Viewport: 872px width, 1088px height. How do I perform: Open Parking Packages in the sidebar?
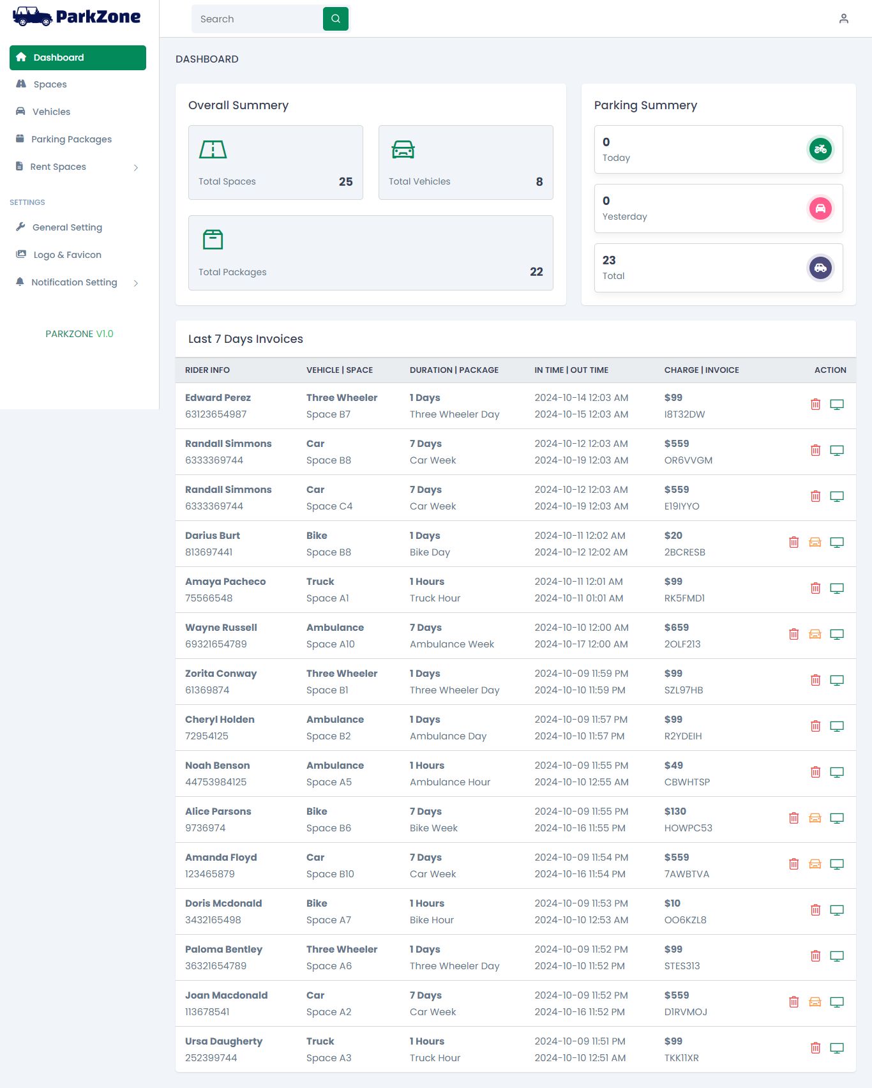tap(78, 139)
